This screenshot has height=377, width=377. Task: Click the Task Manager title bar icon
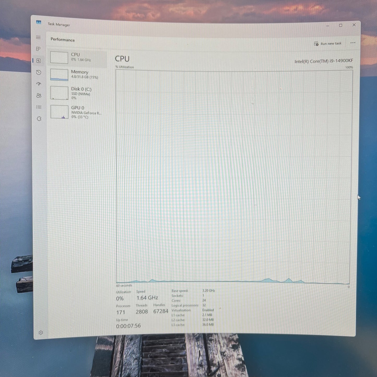point(39,22)
